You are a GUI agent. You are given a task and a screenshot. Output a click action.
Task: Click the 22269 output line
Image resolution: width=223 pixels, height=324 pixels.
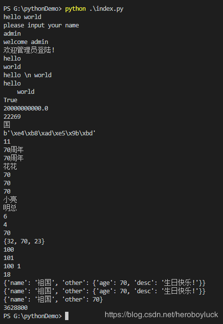12,116
